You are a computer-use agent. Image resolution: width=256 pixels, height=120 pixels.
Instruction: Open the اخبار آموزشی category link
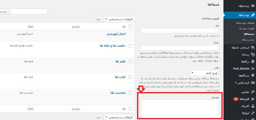(x=116, y=34)
